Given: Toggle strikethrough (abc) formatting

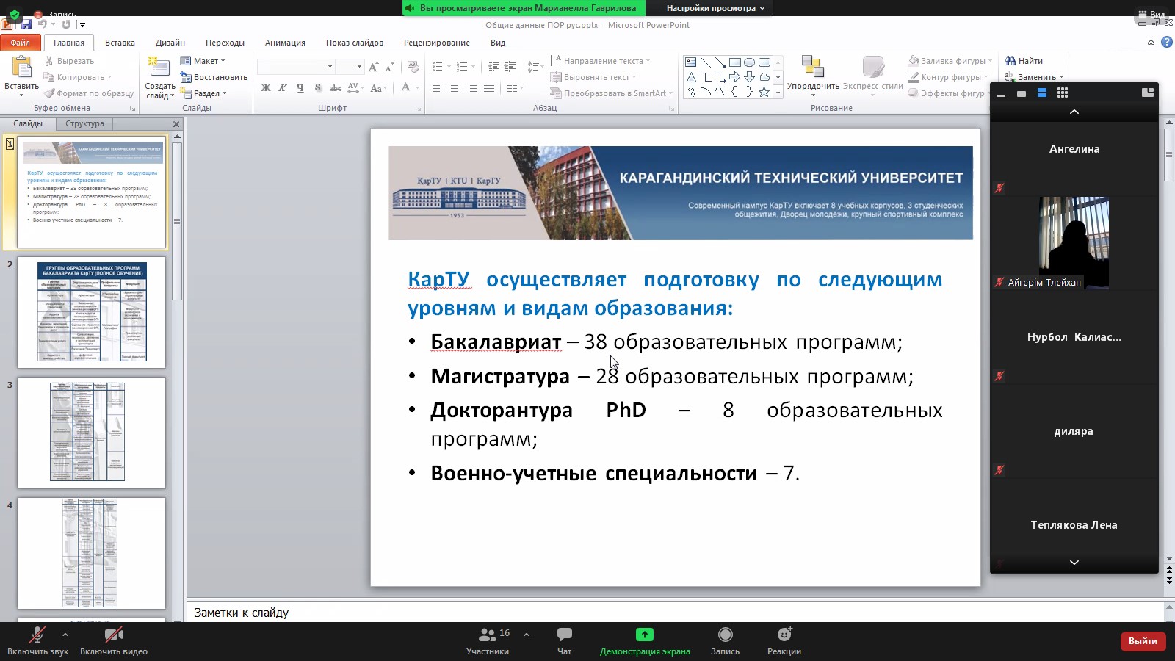Looking at the screenshot, I should pos(336,87).
